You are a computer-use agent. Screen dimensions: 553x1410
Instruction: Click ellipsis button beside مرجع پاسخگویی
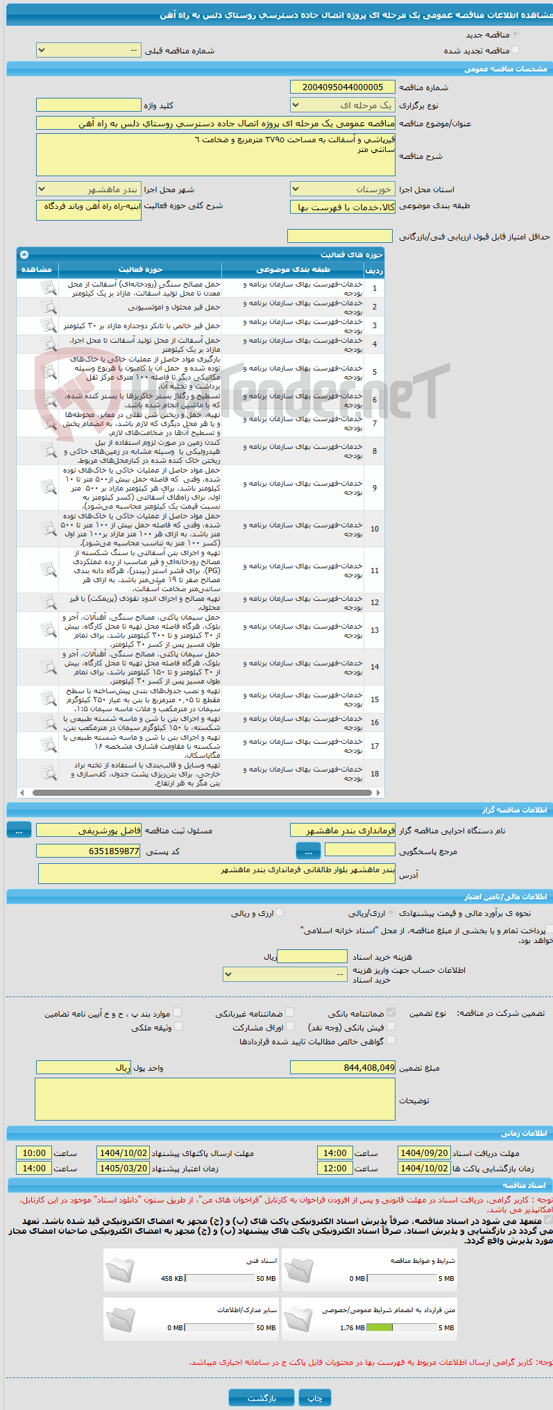click(x=309, y=851)
